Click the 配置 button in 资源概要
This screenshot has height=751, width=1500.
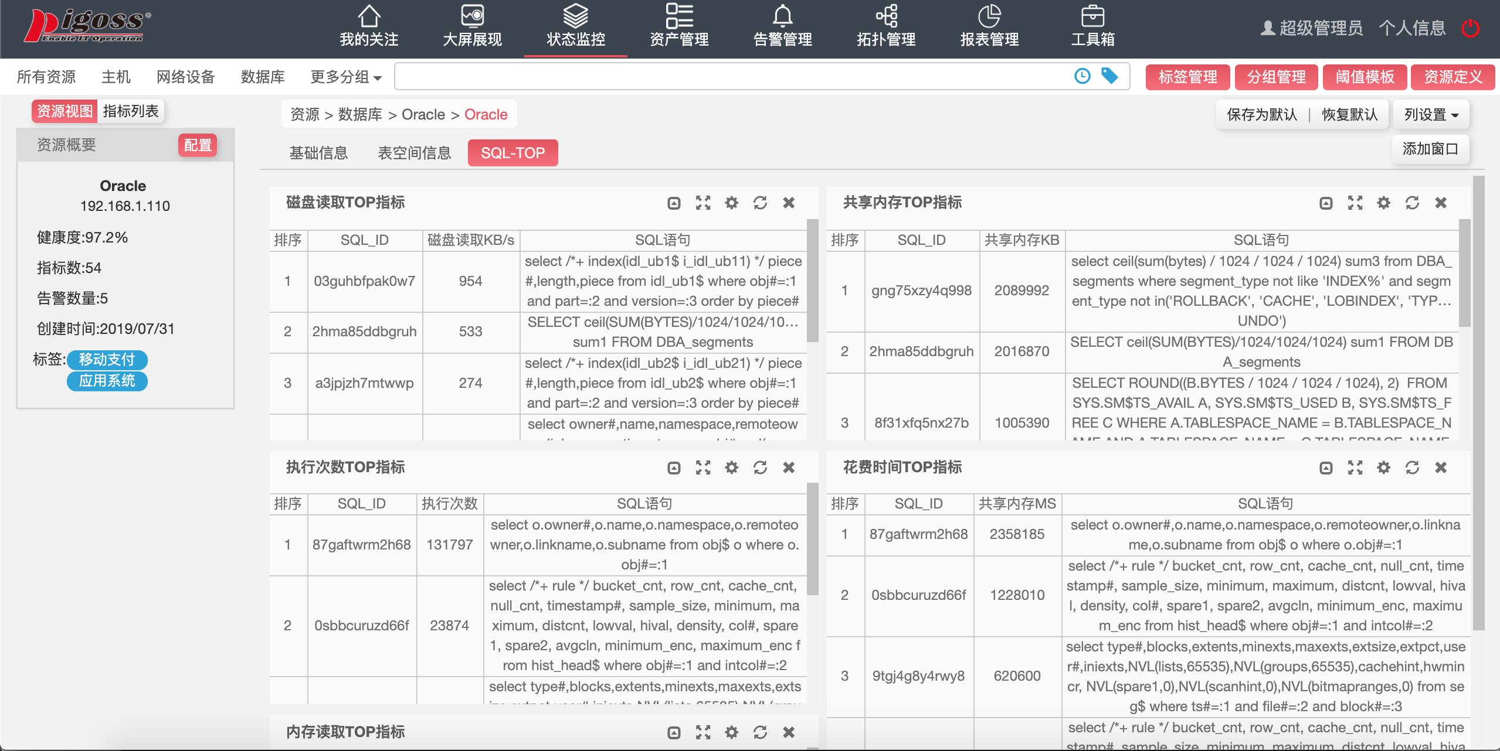(x=198, y=145)
